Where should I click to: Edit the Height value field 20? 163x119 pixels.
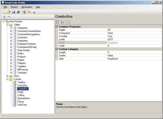134,30
